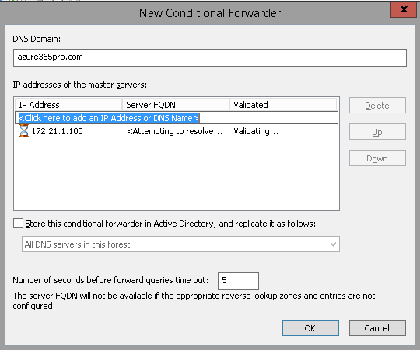
Task: Click the dropdown arrow of the replication scope
Action: [x=333, y=244]
